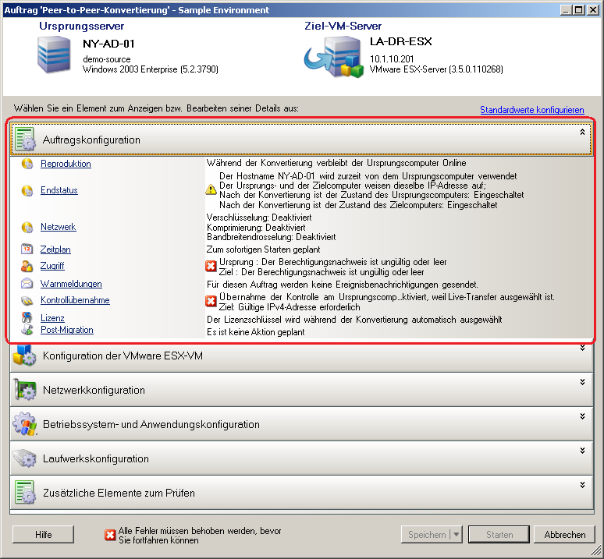Collapse the Auftragskonfiguration section chevron
604x559 pixels.
point(582,132)
